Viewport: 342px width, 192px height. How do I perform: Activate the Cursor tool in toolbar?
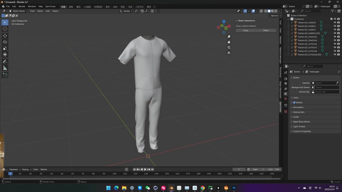point(5,29)
